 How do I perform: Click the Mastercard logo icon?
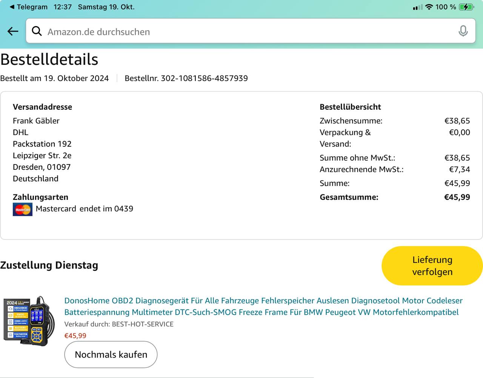(23, 209)
